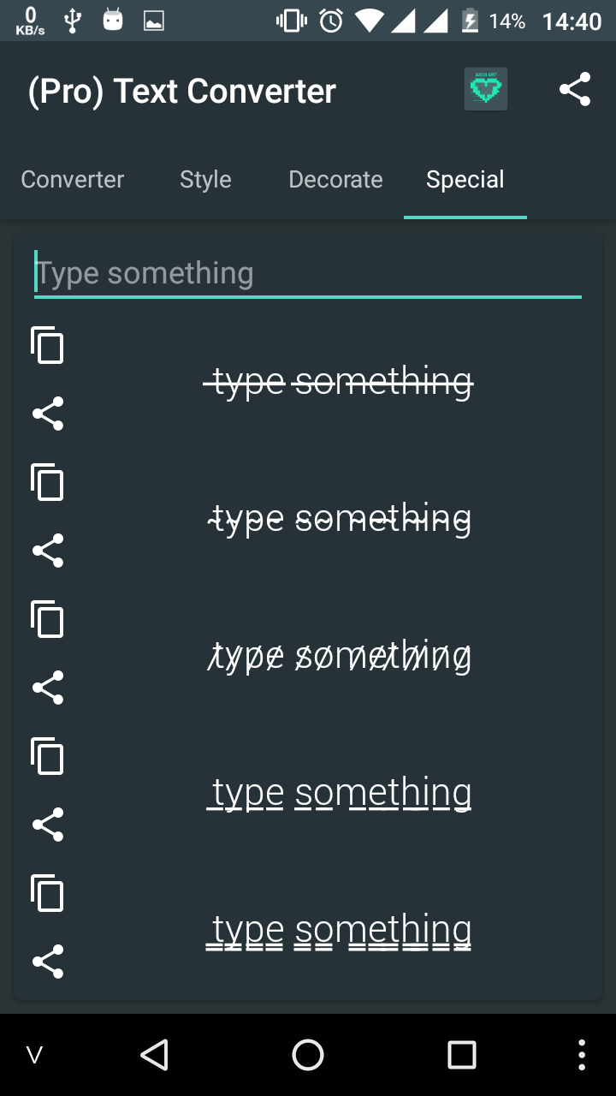Viewport: 616px width, 1096px height.
Task: Copy the tilde strikethrough text result
Action: point(48,482)
